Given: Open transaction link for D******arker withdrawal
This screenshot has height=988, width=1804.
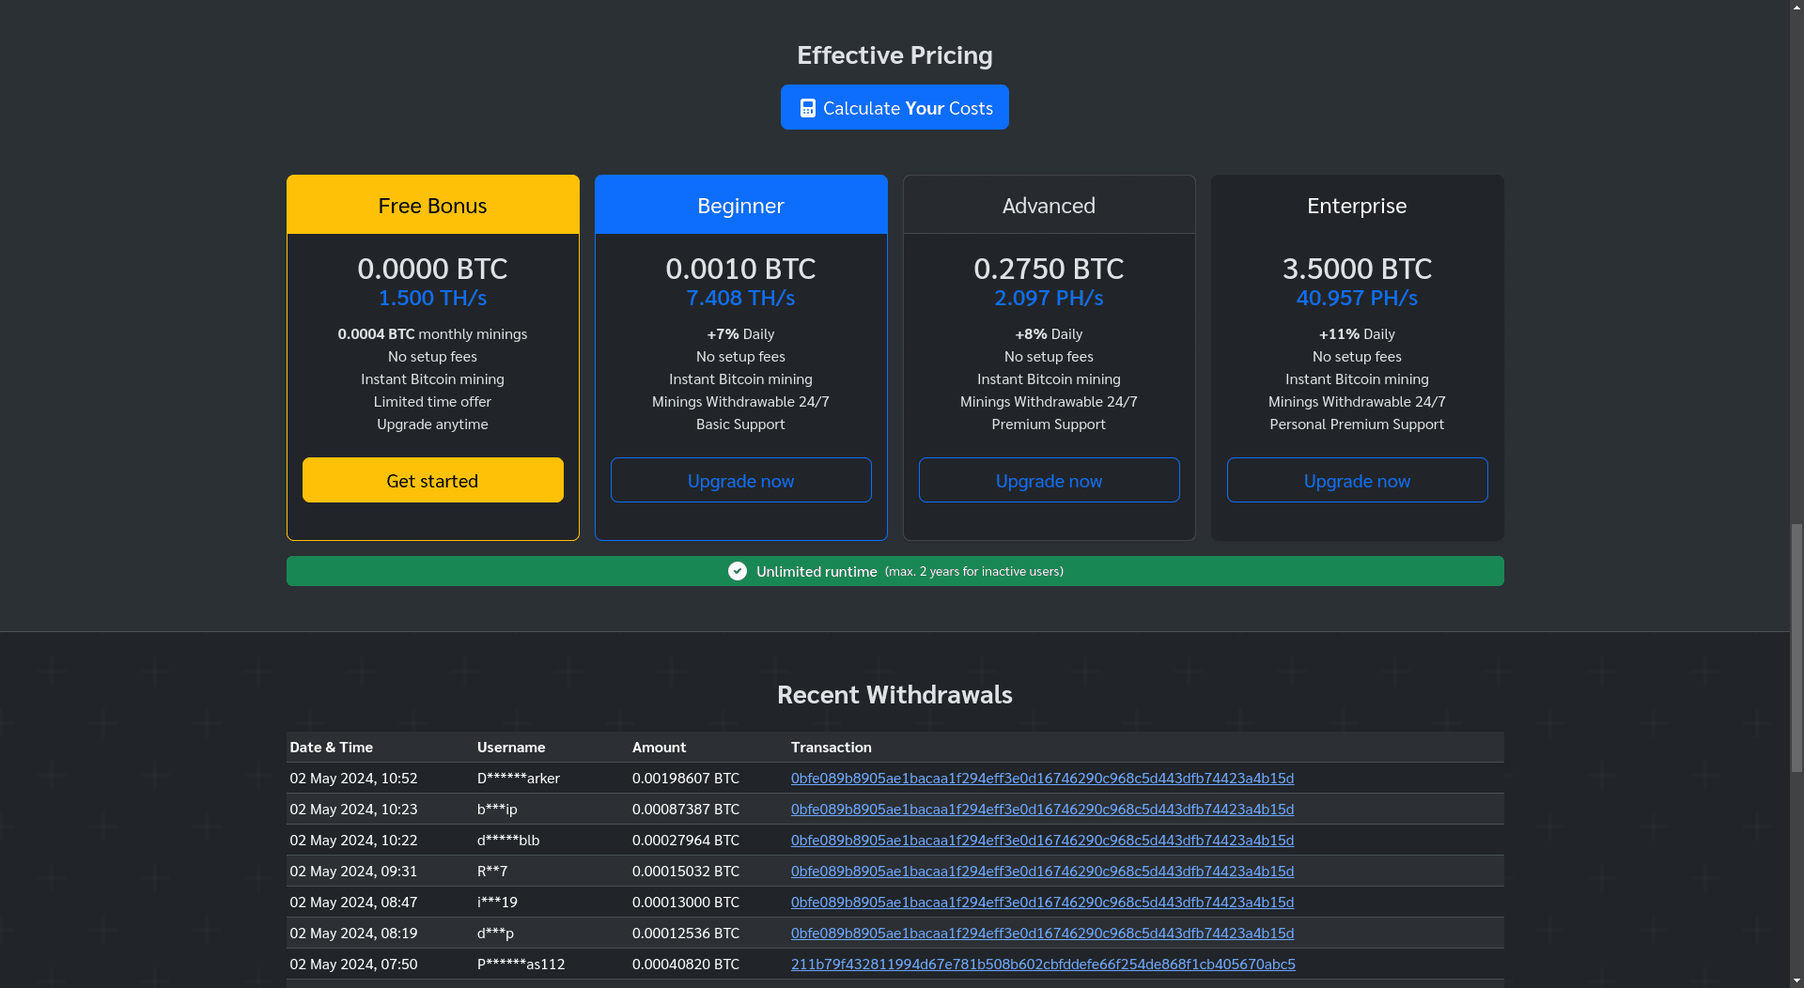Looking at the screenshot, I should (x=1042, y=778).
